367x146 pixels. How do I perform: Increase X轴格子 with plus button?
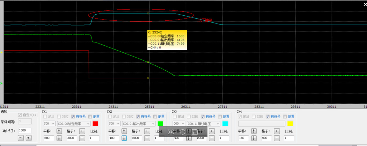29,138
